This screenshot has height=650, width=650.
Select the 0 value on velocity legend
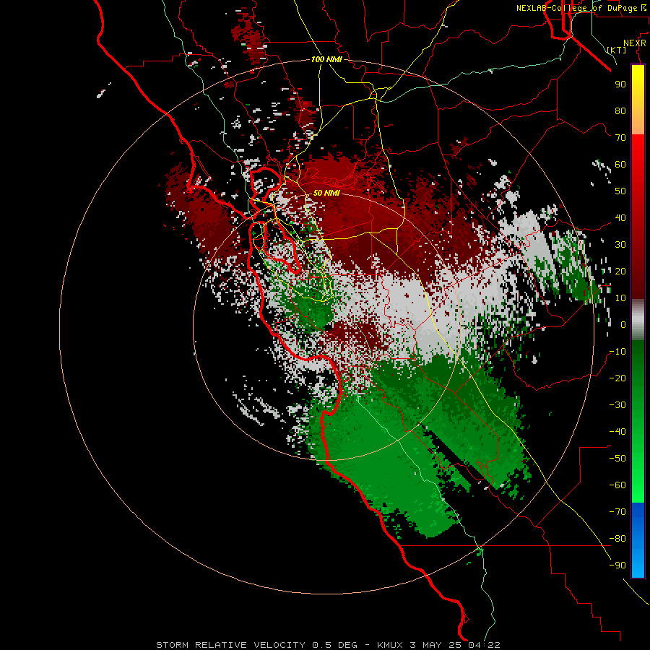pos(623,324)
